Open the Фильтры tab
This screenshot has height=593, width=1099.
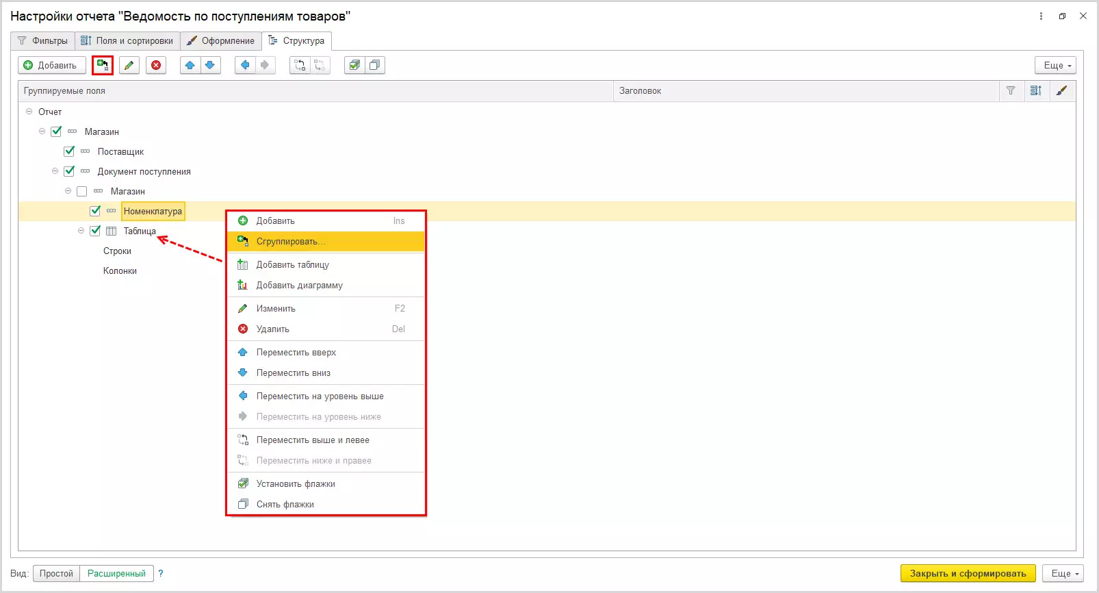point(43,41)
